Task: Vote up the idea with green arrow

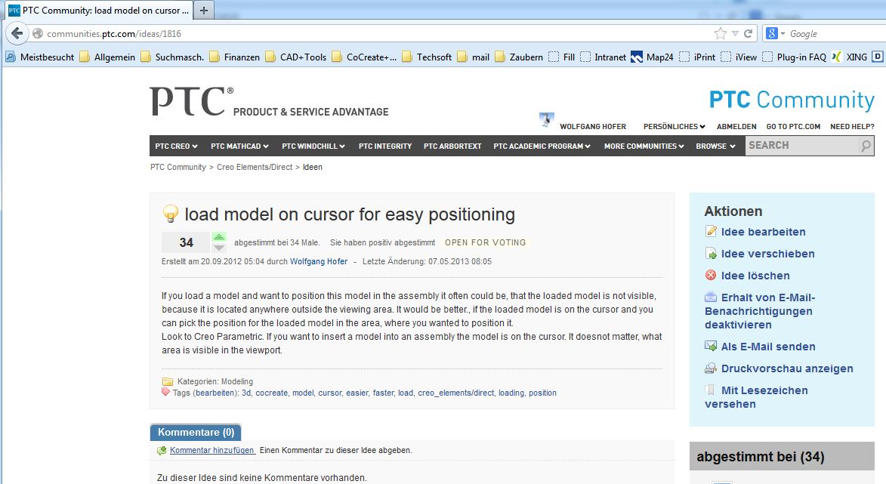Action: 219,237
